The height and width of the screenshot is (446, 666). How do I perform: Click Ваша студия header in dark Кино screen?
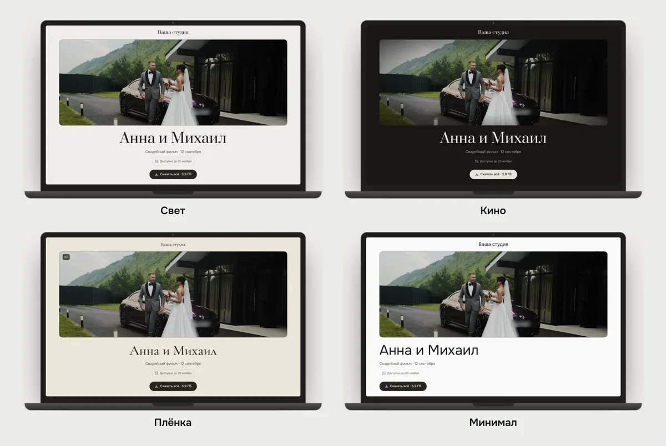(x=493, y=32)
